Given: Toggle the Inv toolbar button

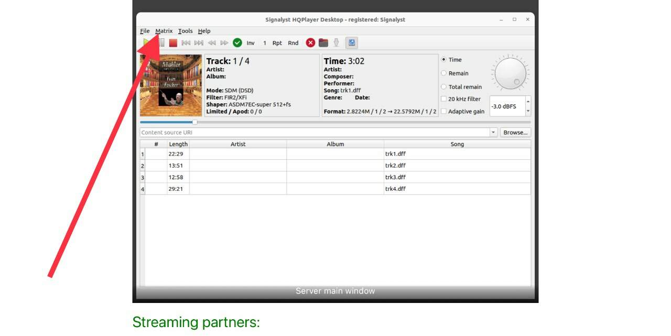Looking at the screenshot, I should 251,43.
